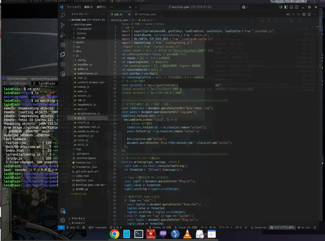
Task: Open the ファイル(F) menu
Action: click(x=73, y=7)
